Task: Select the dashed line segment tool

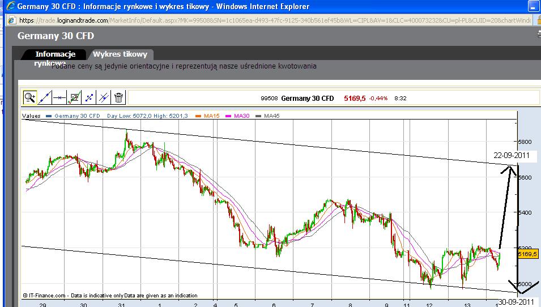Action: 89,97
